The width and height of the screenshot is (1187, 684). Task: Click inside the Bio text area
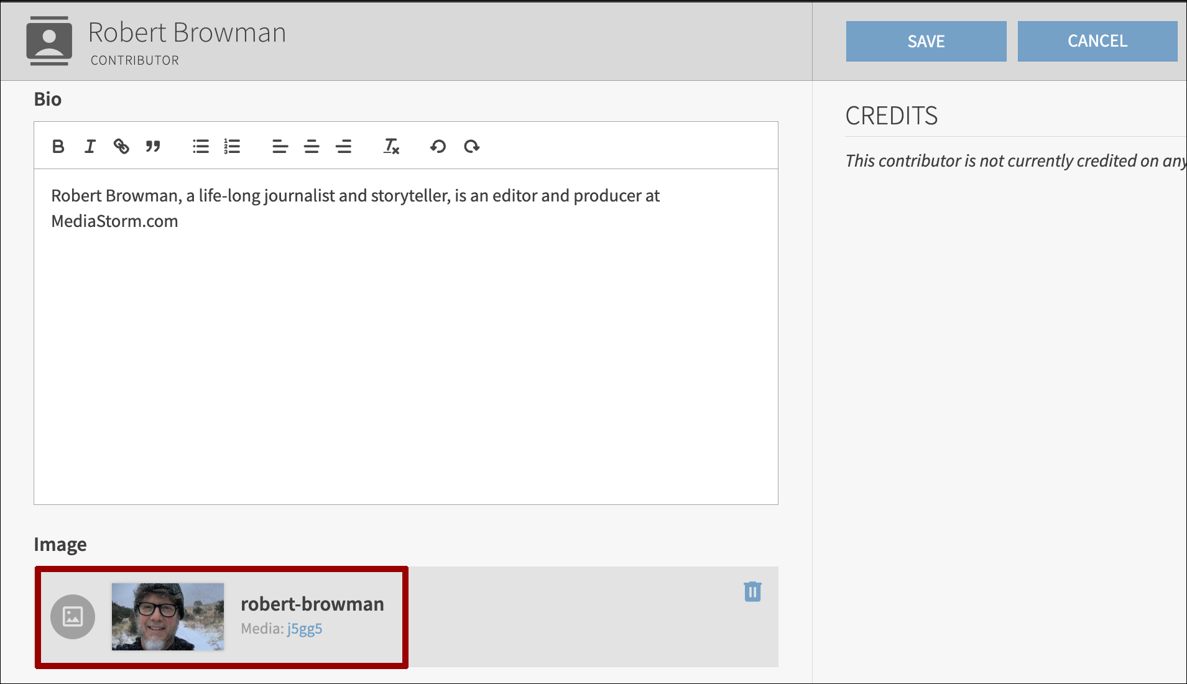coord(405,348)
